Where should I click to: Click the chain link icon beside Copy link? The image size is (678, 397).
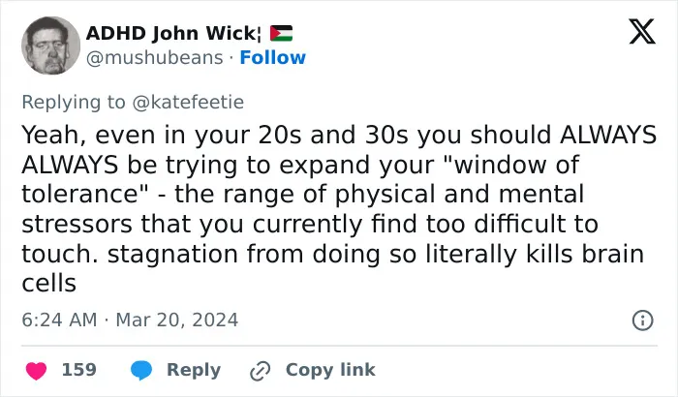click(261, 371)
